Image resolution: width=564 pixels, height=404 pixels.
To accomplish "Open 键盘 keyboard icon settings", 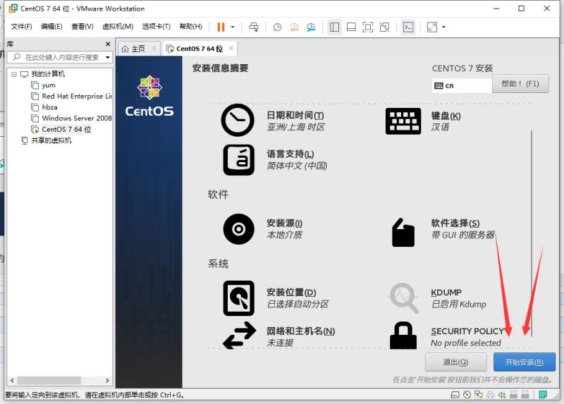I will (x=403, y=121).
